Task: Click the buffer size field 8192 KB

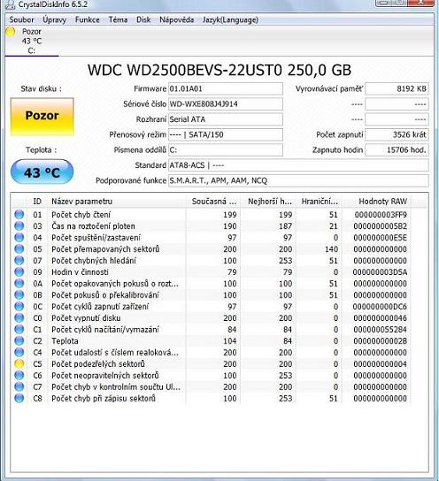Action: [397, 88]
